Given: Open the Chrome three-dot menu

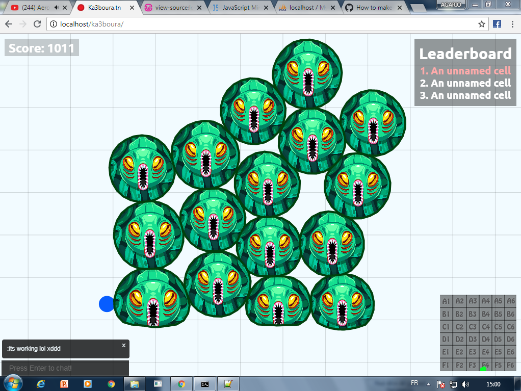Looking at the screenshot, I should [512, 24].
